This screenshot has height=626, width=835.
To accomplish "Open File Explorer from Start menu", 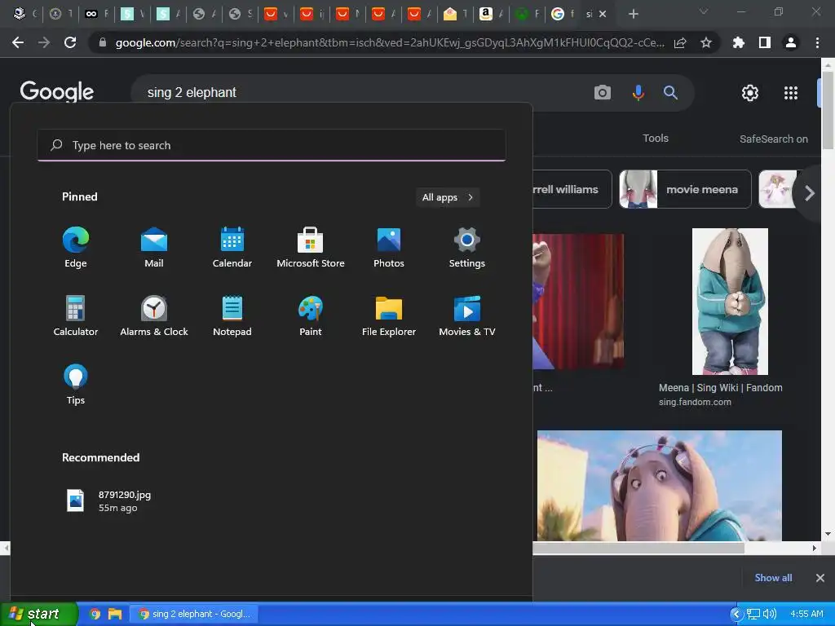I will coord(389,315).
